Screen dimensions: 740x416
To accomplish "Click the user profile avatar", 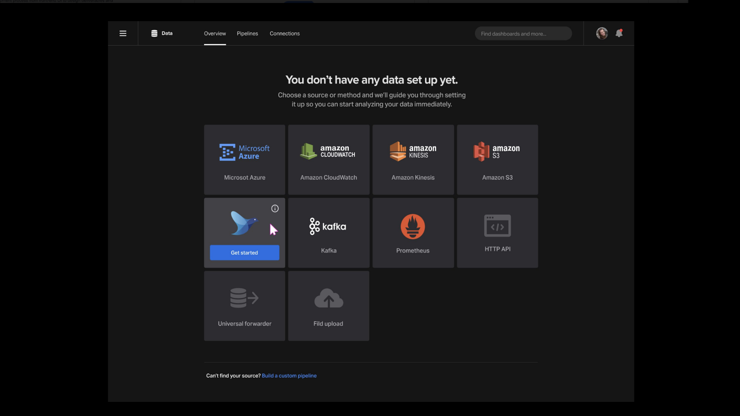I will (x=602, y=33).
